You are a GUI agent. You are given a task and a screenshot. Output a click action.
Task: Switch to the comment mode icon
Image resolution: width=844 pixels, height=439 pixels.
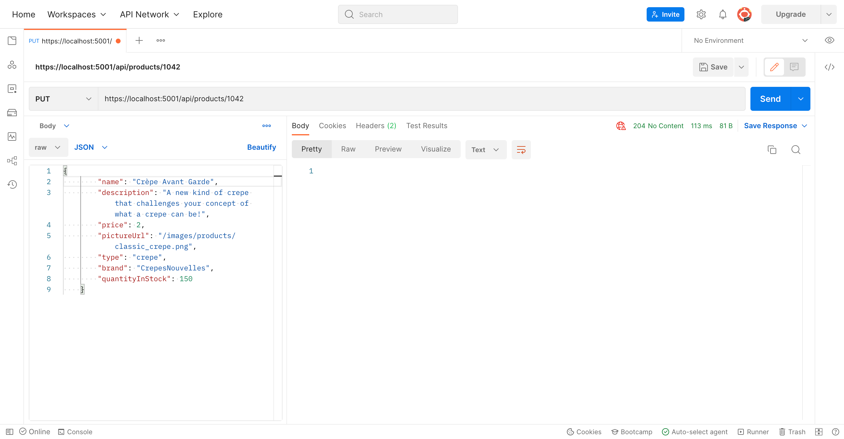click(x=794, y=67)
